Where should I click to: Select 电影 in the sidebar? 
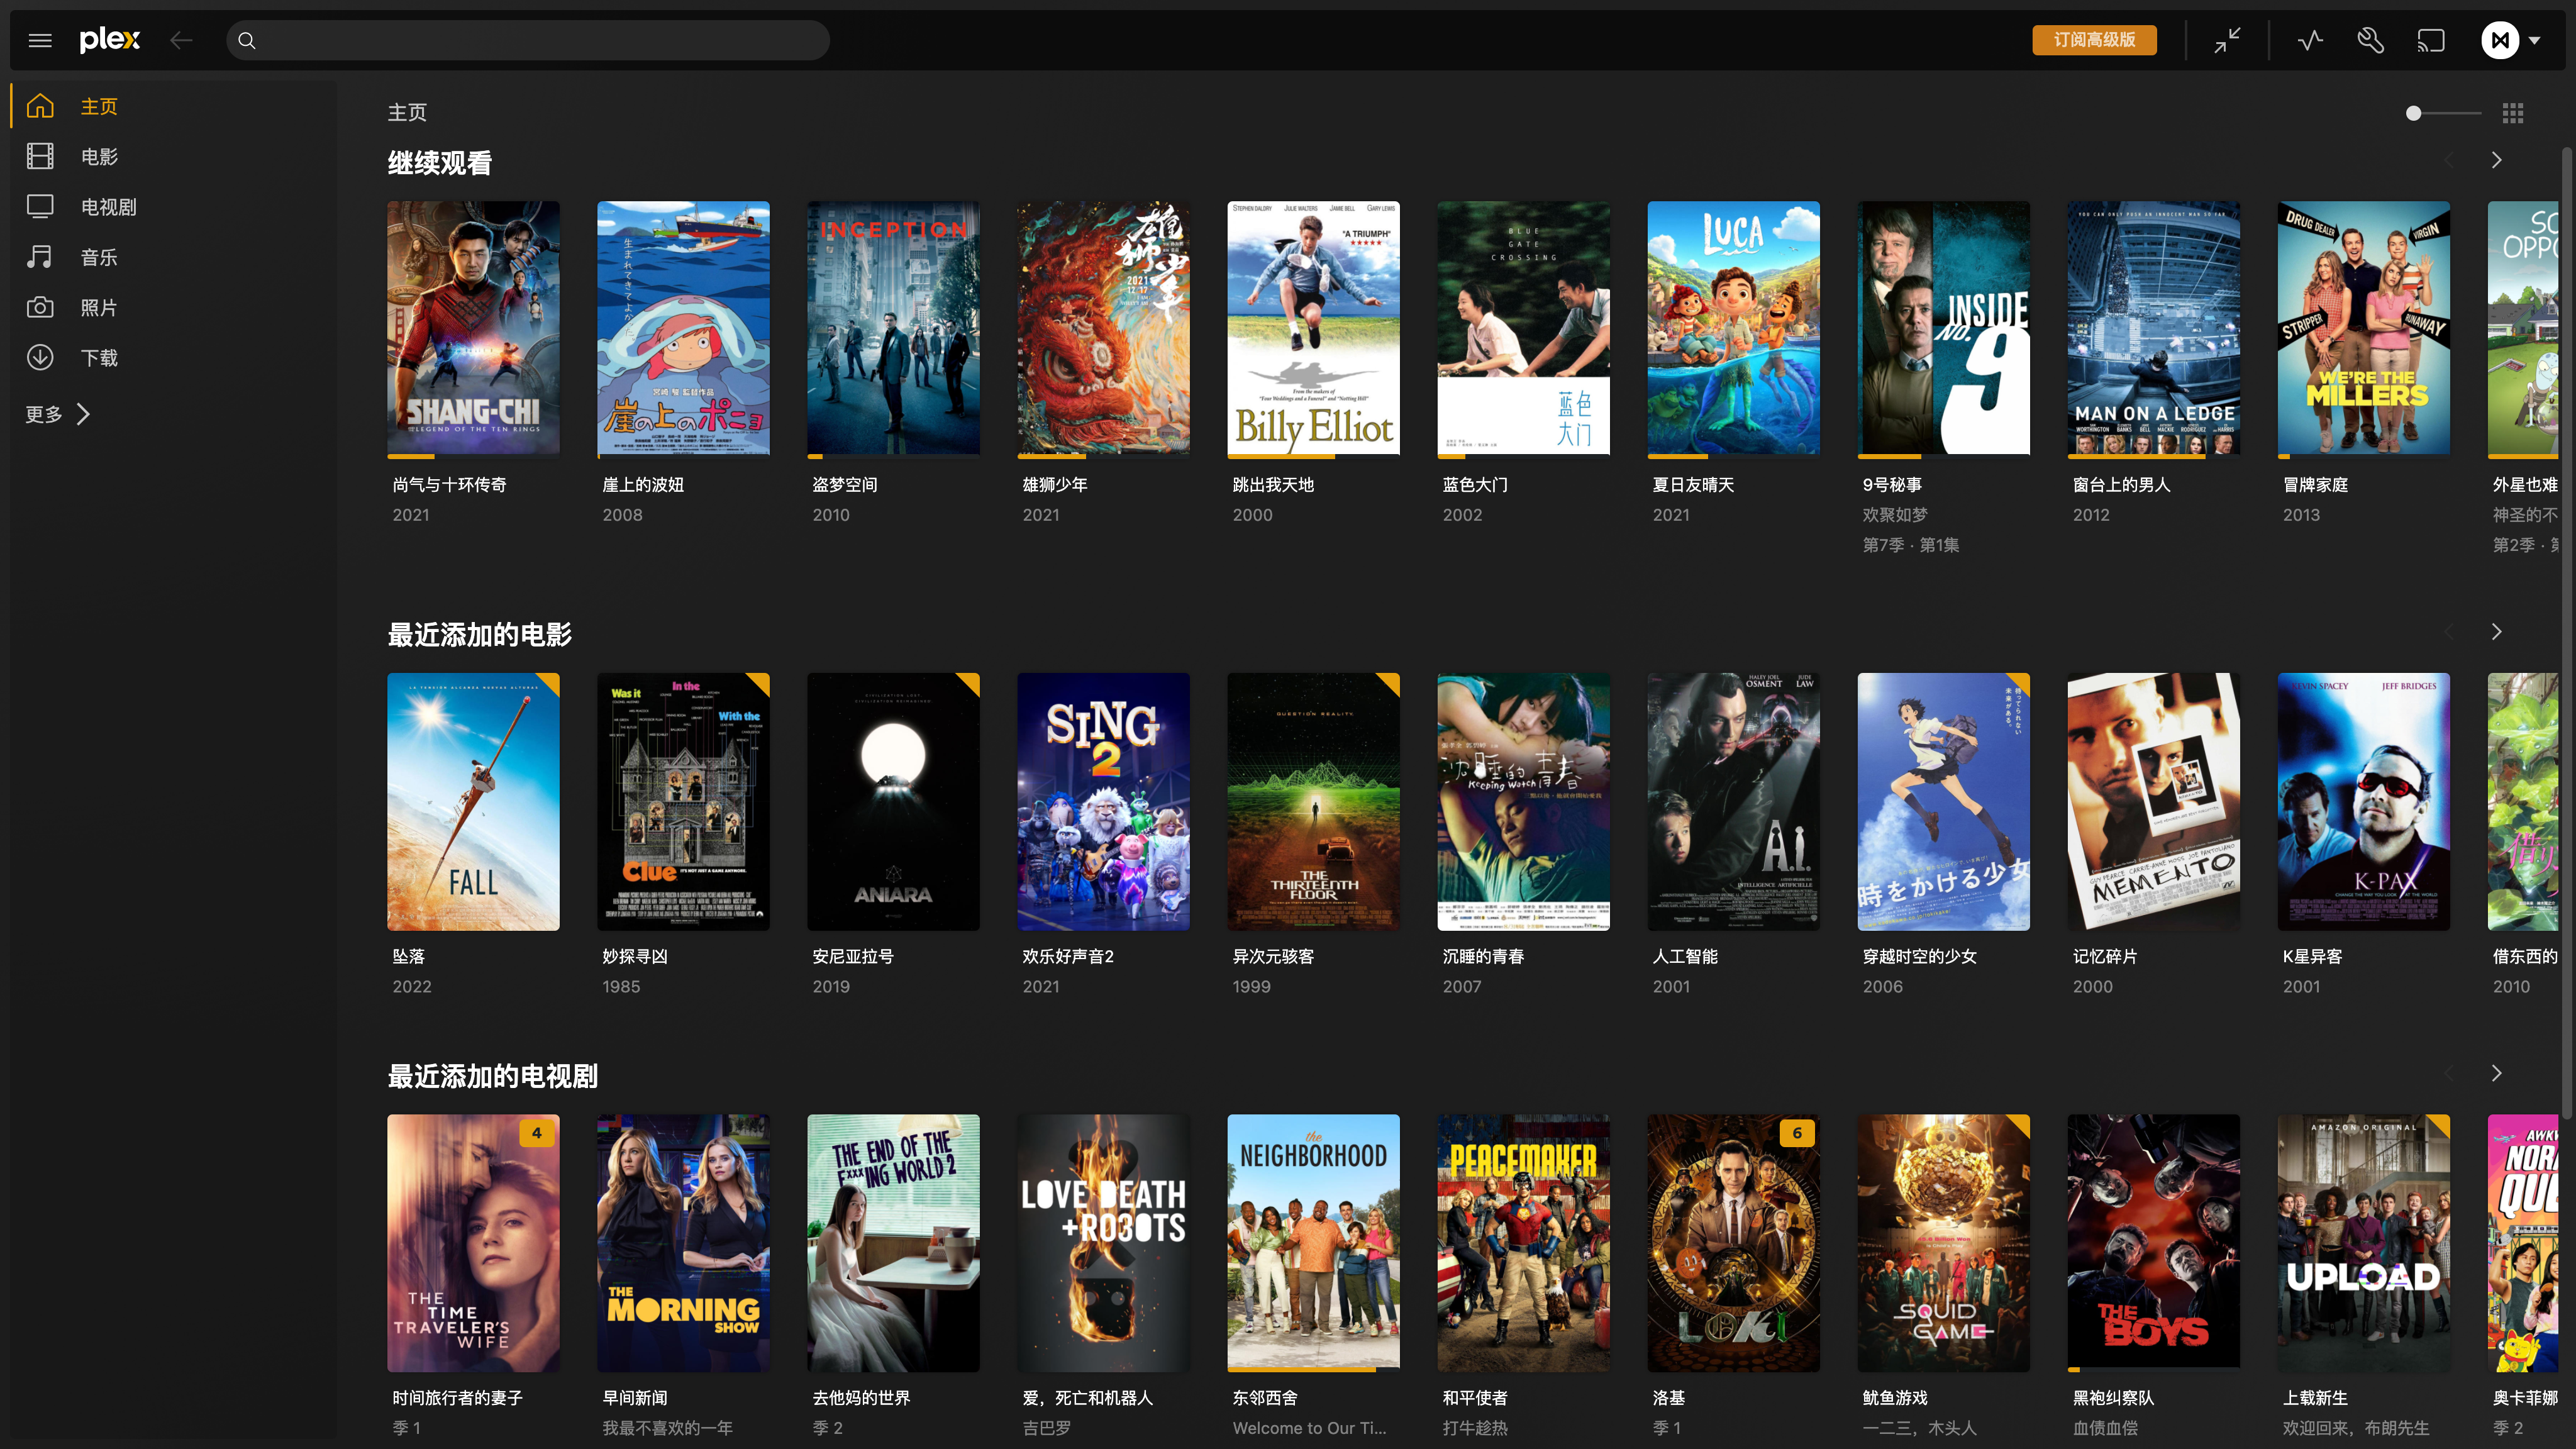coord(99,157)
